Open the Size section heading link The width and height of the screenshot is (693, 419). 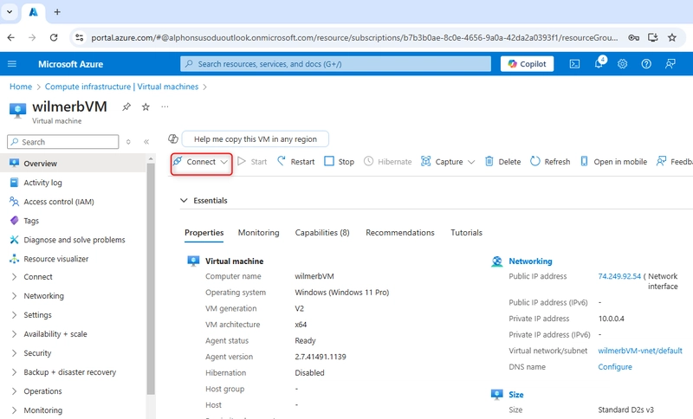515,394
